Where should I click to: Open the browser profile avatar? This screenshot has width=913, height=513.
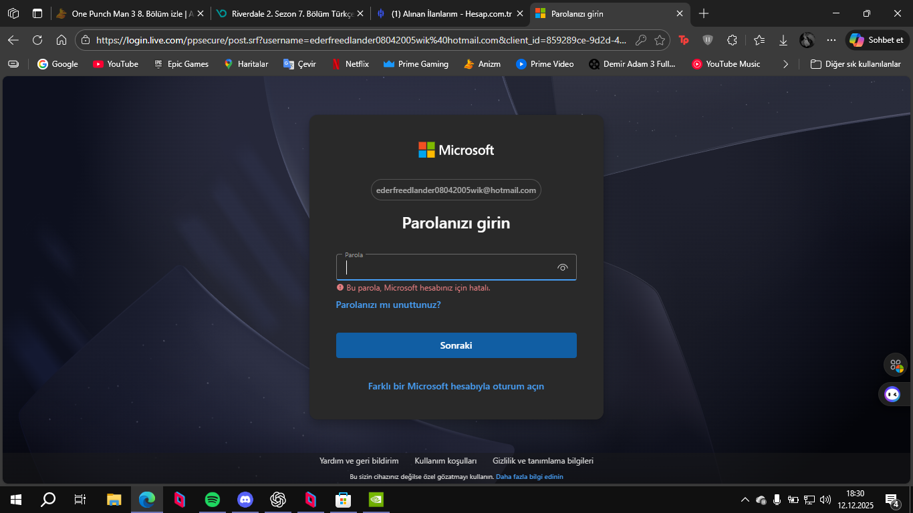(807, 40)
